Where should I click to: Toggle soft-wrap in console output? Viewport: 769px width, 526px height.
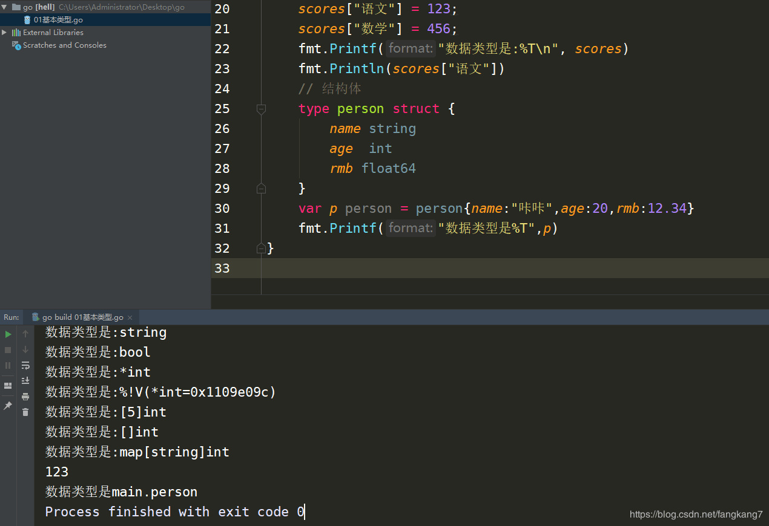[25, 365]
